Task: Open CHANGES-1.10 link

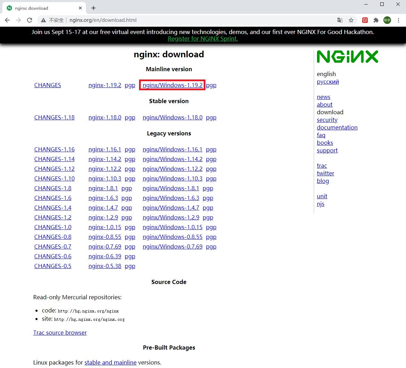Action: (54, 179)
